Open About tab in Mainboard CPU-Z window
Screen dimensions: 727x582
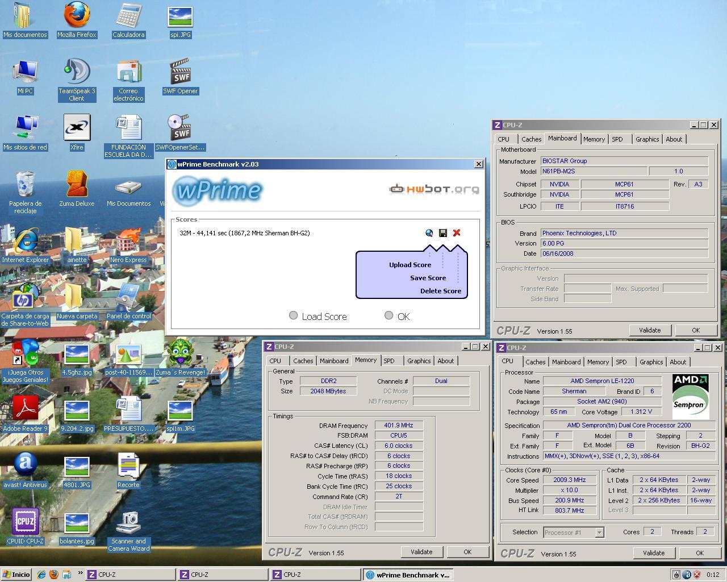(674, 139)
